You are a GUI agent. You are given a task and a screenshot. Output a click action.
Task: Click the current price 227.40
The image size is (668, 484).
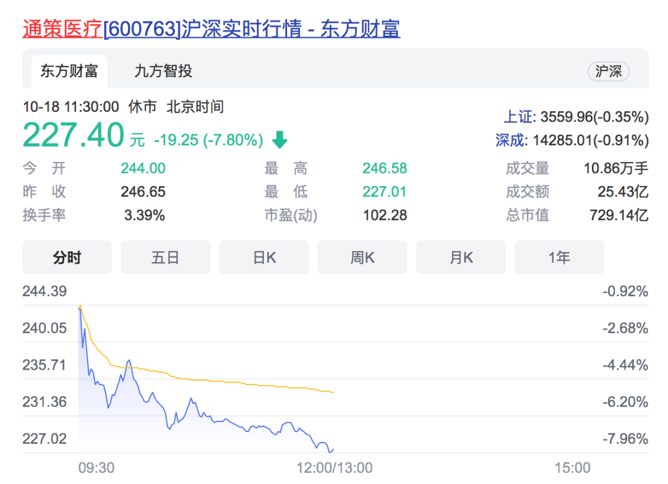[74, 135]
